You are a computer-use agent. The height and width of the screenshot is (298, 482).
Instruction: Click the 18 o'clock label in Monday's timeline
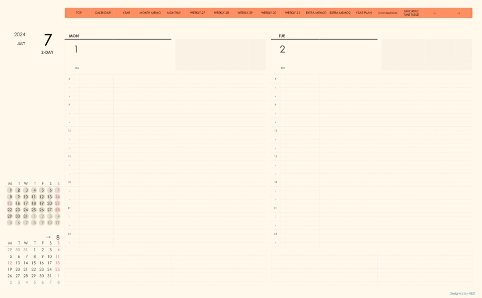point(69,182)
